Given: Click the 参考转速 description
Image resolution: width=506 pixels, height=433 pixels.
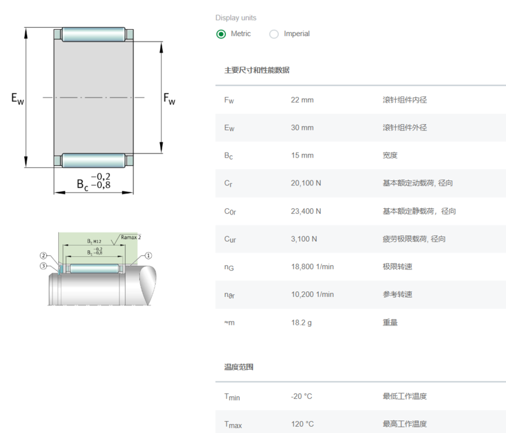Looking at the screenshot, I should pyautogui.click(x=397, y=294).
